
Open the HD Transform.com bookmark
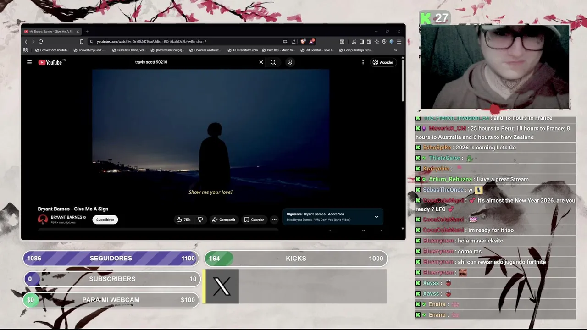[x=243, y=50]
